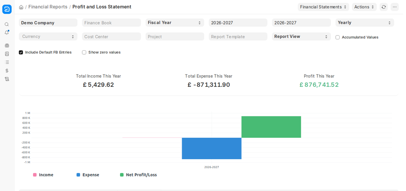Click the list sidebar icon
Screen dimensions: 406x191
click(7, 62)
